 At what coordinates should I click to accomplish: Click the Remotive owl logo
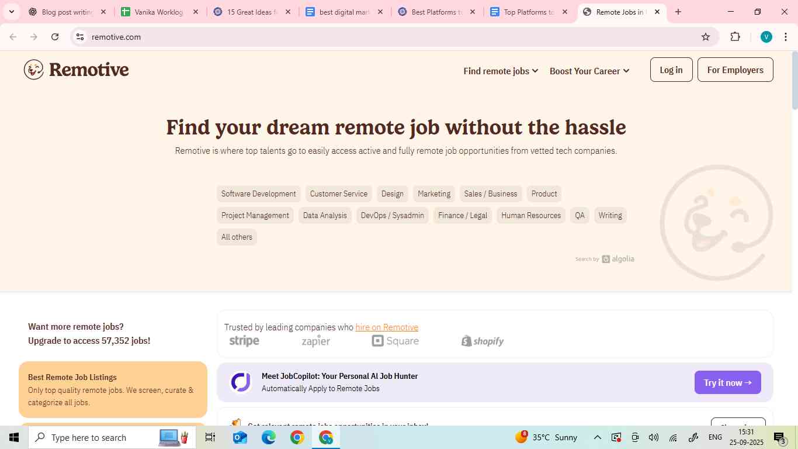coord(34,69)
